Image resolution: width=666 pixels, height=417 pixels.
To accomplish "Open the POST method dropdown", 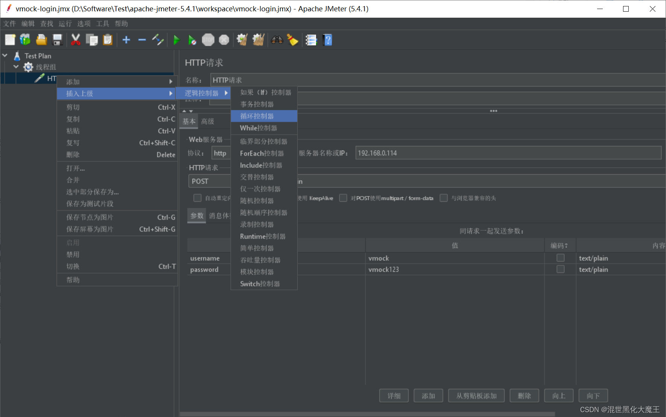I will pos(209,181).
